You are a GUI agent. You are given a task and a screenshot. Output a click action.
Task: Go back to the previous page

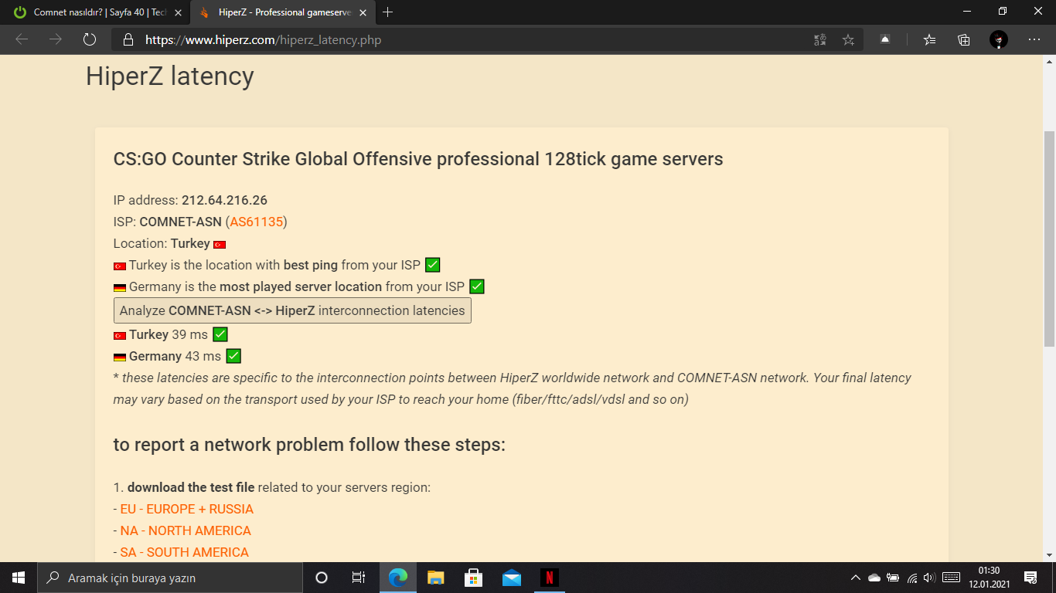point(22,39)
